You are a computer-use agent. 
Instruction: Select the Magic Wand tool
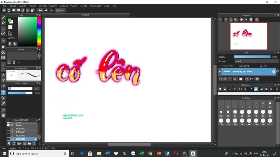3,75
